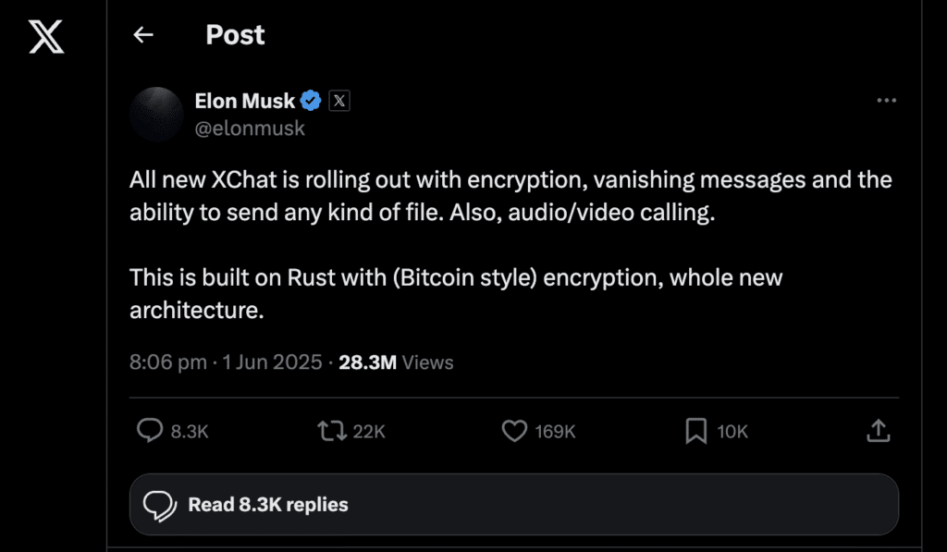Click the X affiliation badge beside name
This screenshot has height=552, width=947.
[x=339, y=101]
